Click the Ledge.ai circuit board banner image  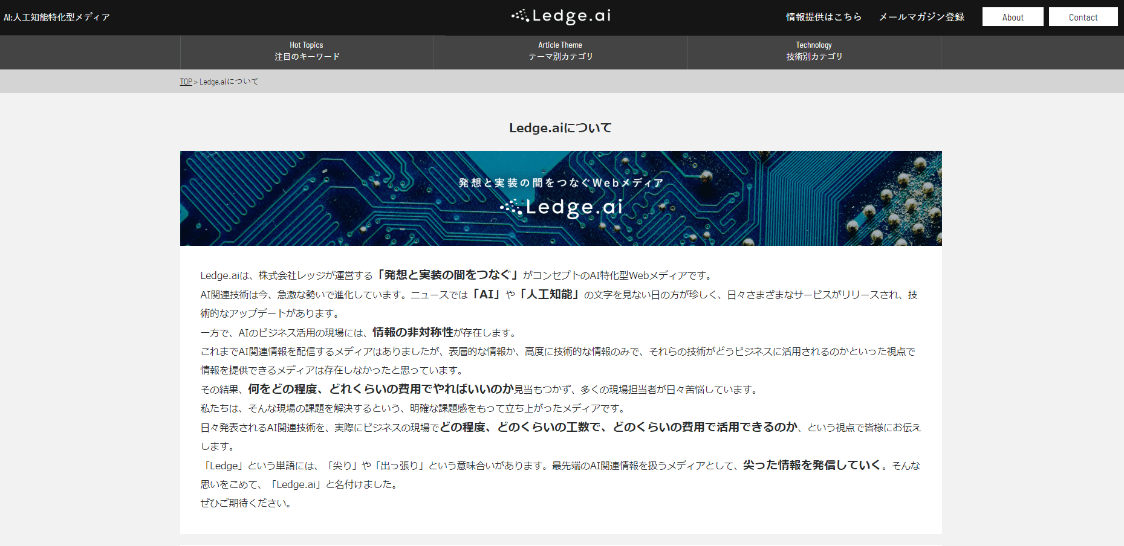pos(560,198)
